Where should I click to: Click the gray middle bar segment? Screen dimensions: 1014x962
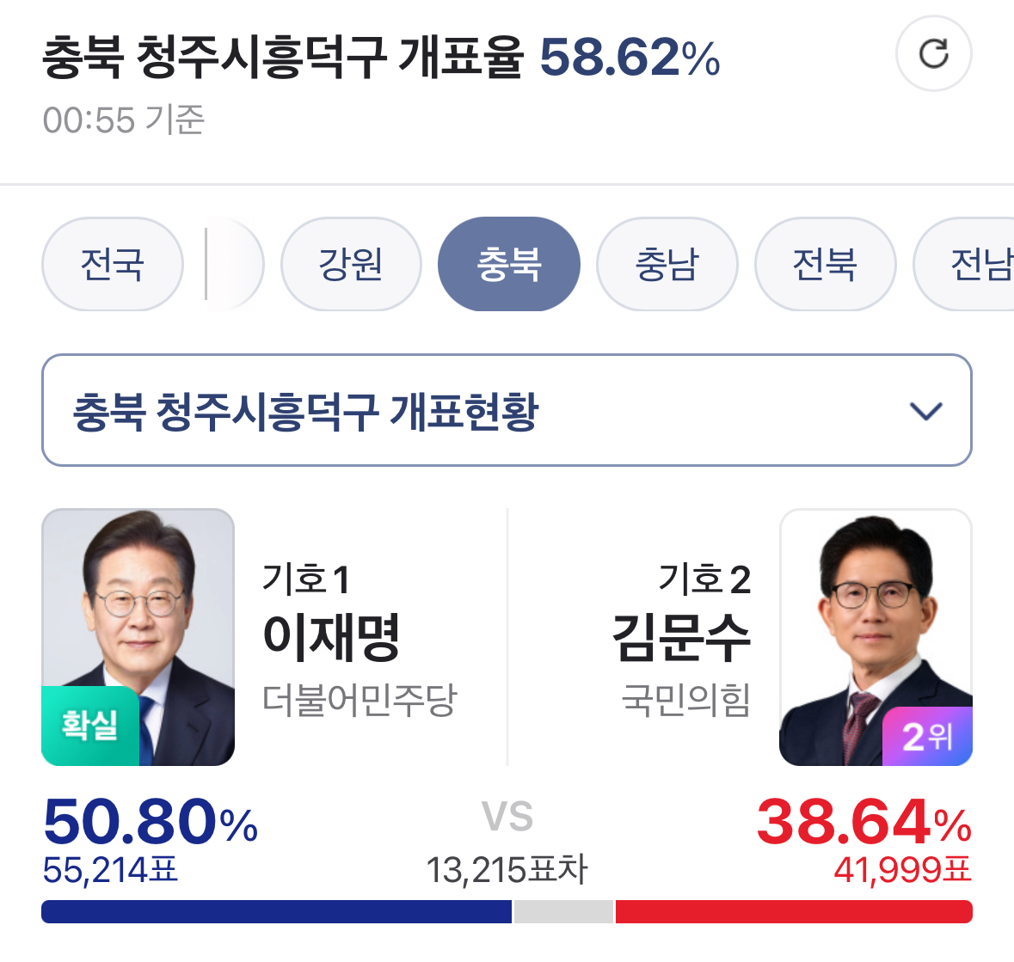[563, 911]
